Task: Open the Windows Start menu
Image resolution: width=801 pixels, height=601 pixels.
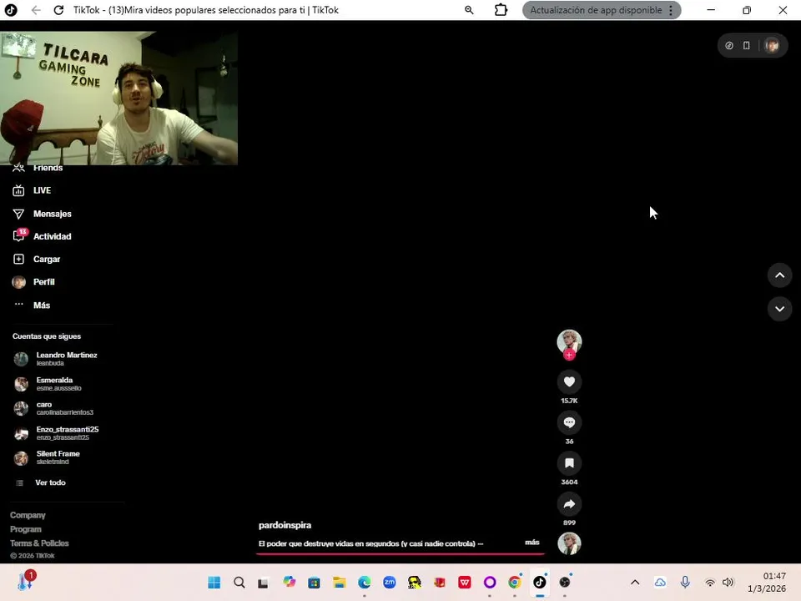Action: click(214, 582)
